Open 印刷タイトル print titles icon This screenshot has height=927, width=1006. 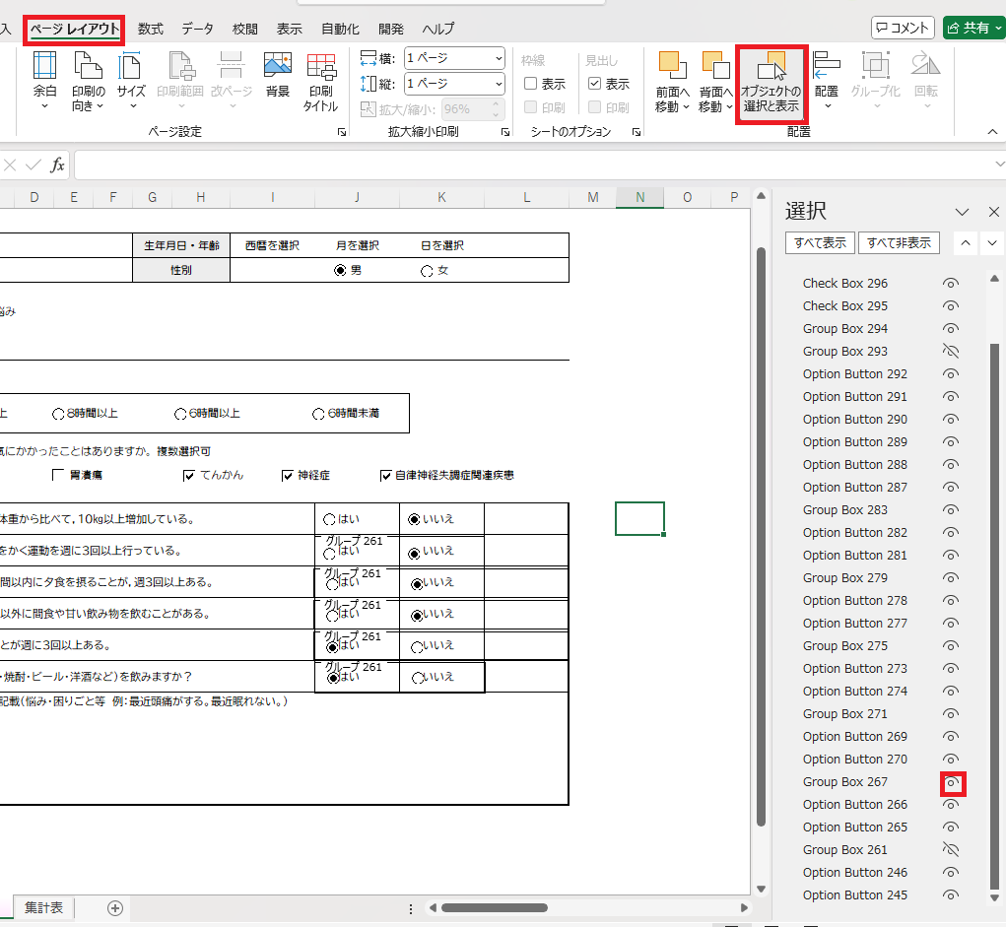320,67
